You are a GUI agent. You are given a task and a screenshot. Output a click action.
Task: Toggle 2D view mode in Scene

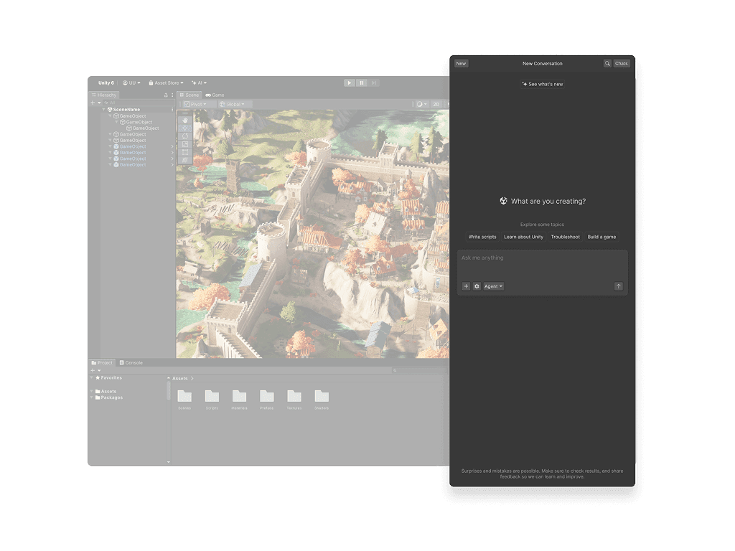436,105
